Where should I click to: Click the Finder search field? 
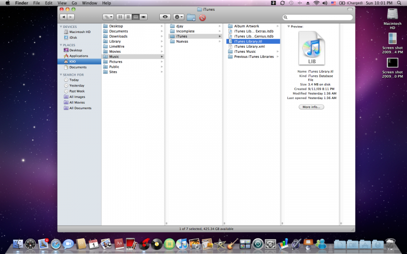pos(317,17)
